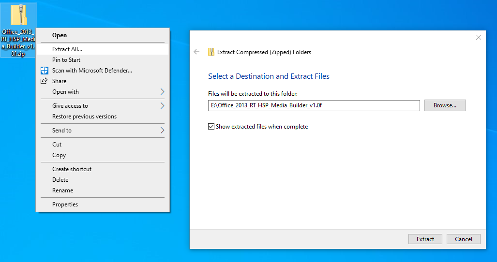497x262 pixels.
Task: Click the Extract button
Action: pos(425,239)
